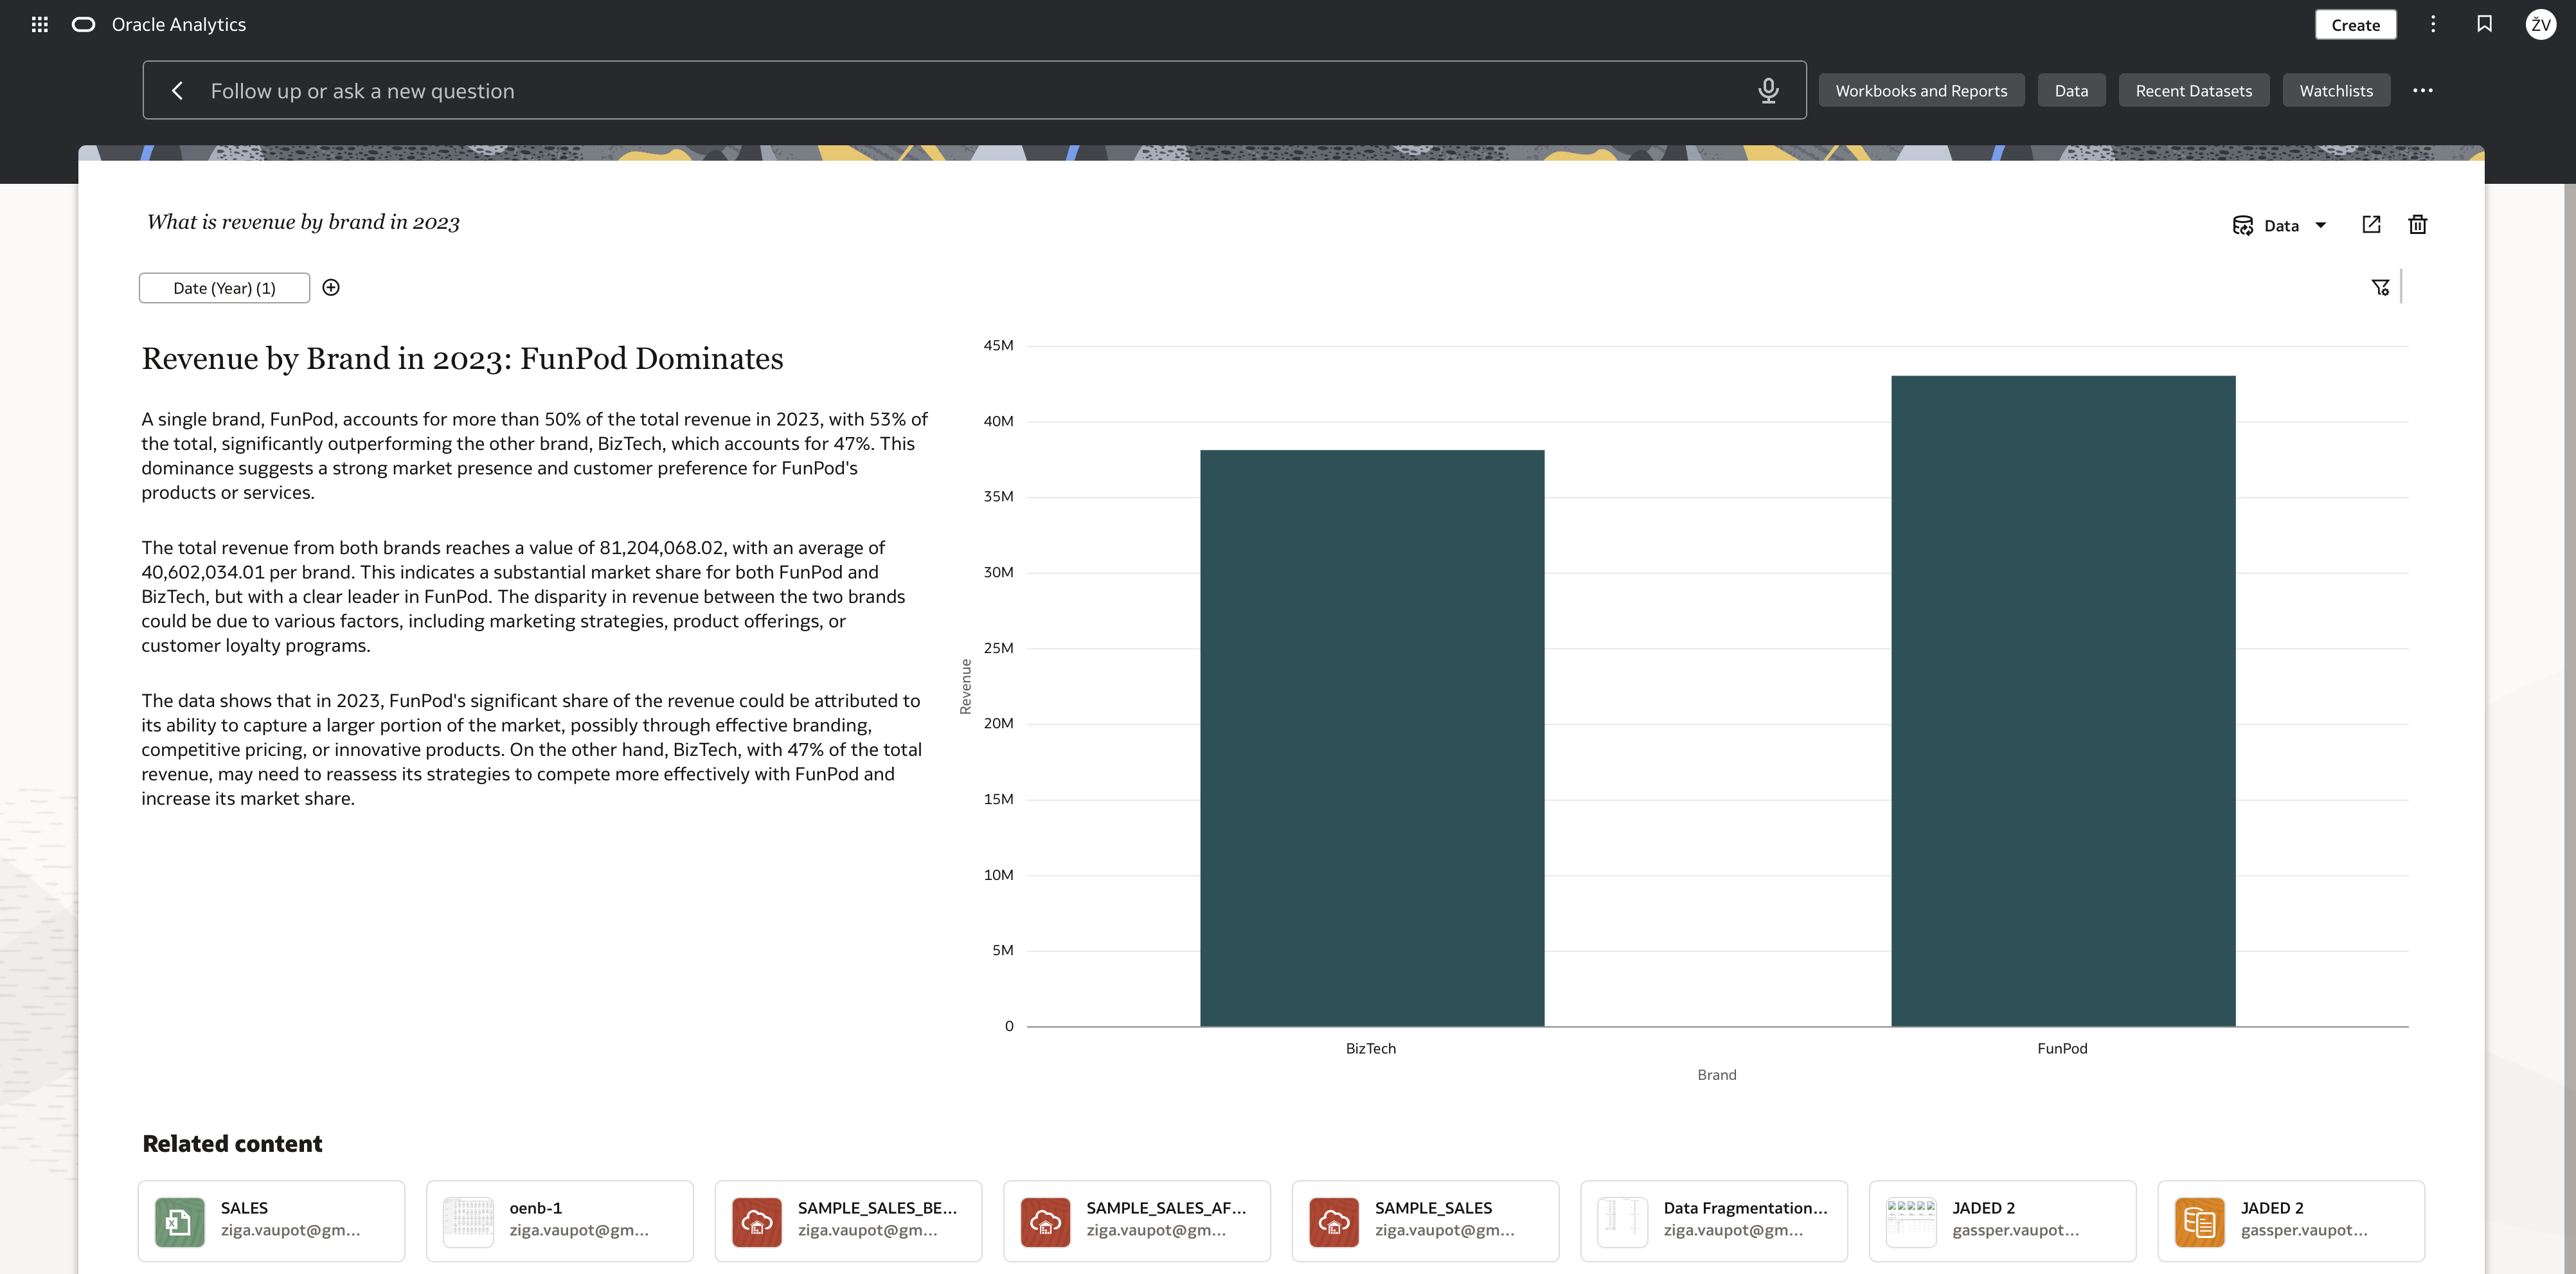This screenshot has height=1274, width=2576.
Task: Add a filter with plus icon
Action: 331,288
